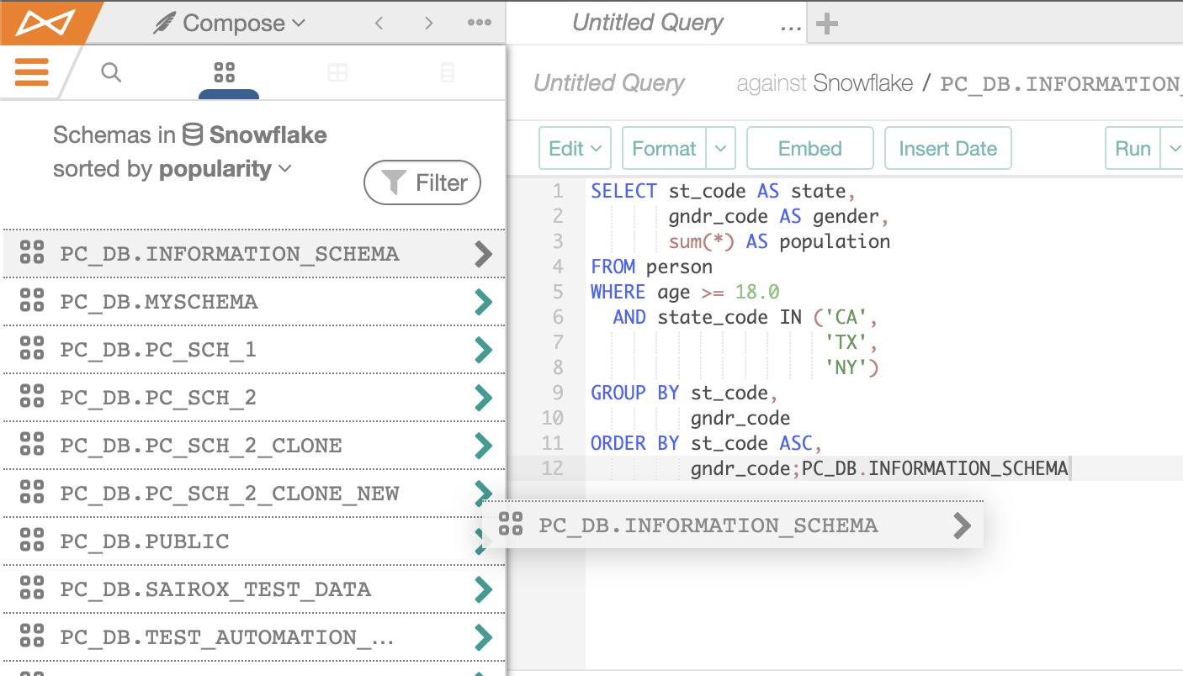Expand PC_DB.SAIROX_TEST_DATA chevron
This screenshot has height=676, width=1183.
(x=483, y=589)
